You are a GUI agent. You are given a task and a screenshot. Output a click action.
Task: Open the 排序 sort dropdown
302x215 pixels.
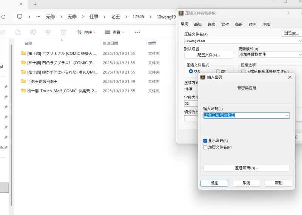[x=86, y=32]
